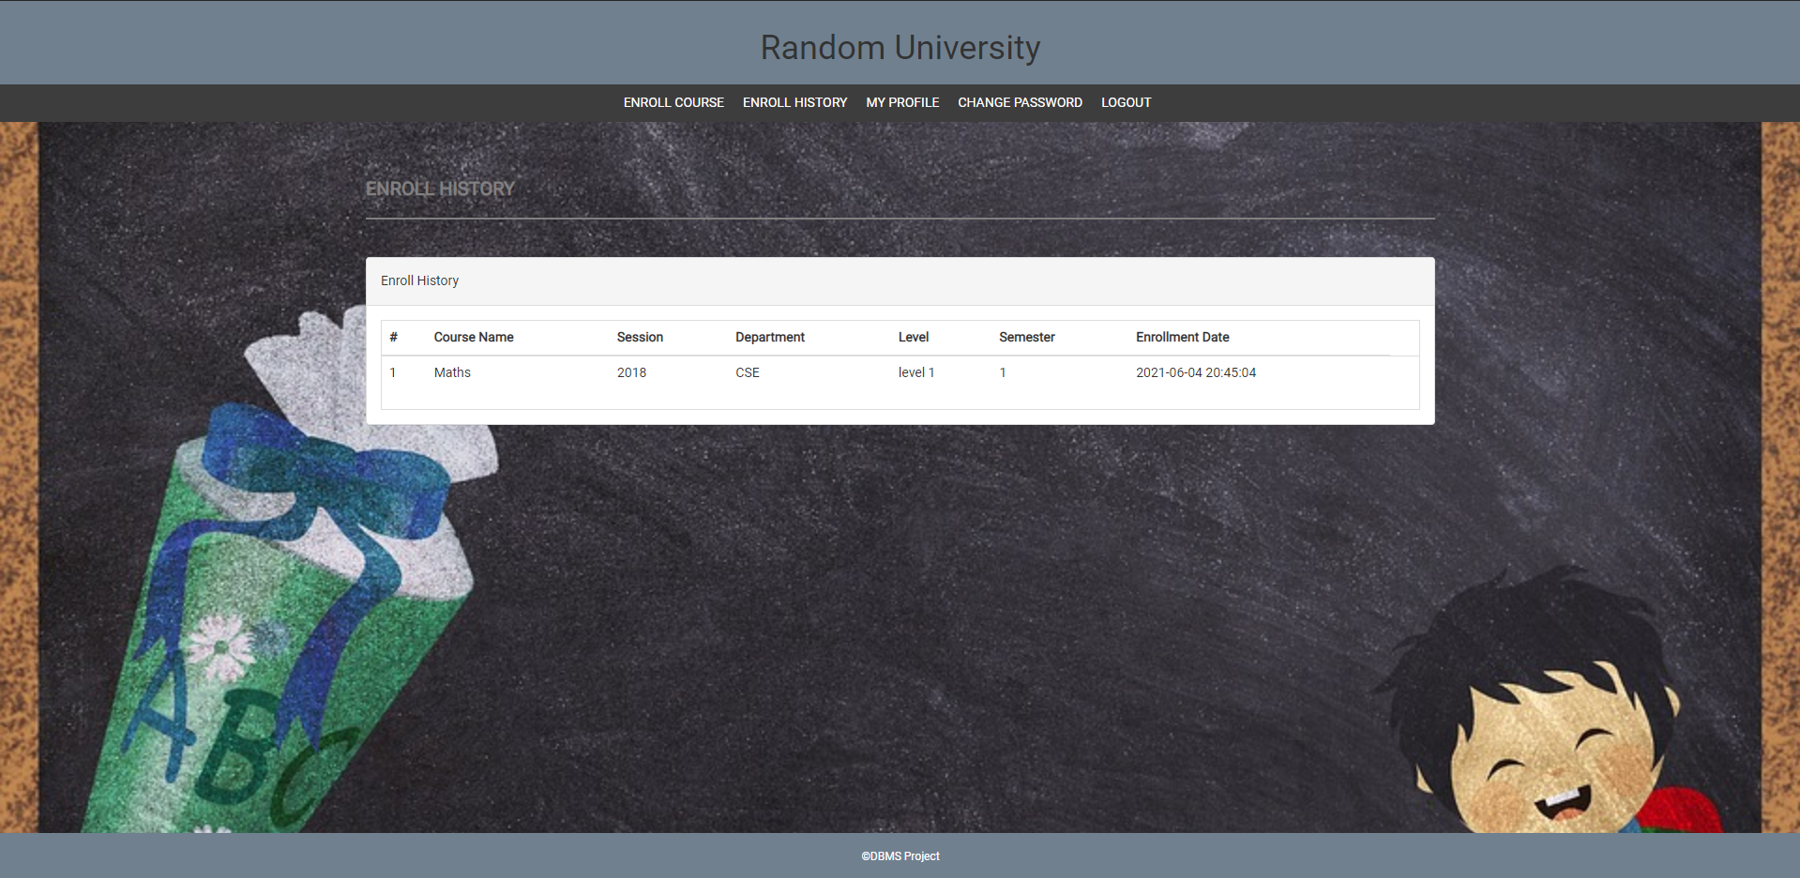This screenshot has width=1800, height=878.
Task: Go to the Enroll History page
Action: [x=794, y=102]
